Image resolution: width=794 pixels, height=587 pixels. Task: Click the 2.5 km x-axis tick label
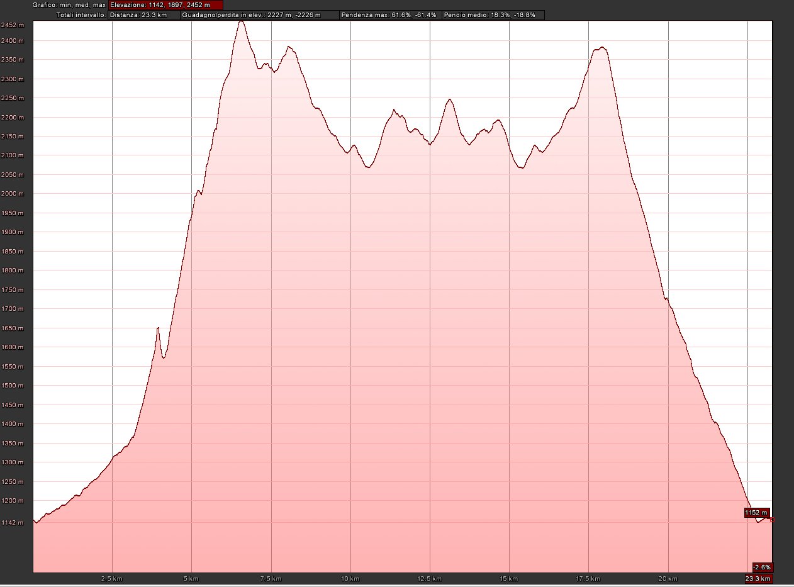tap(111, 578)
